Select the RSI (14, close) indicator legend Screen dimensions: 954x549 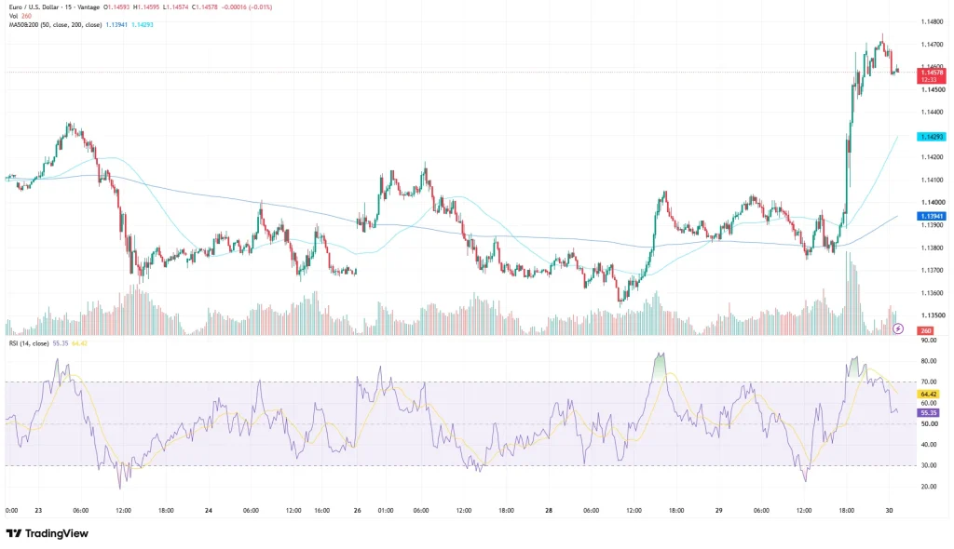(x=29, y=343)
